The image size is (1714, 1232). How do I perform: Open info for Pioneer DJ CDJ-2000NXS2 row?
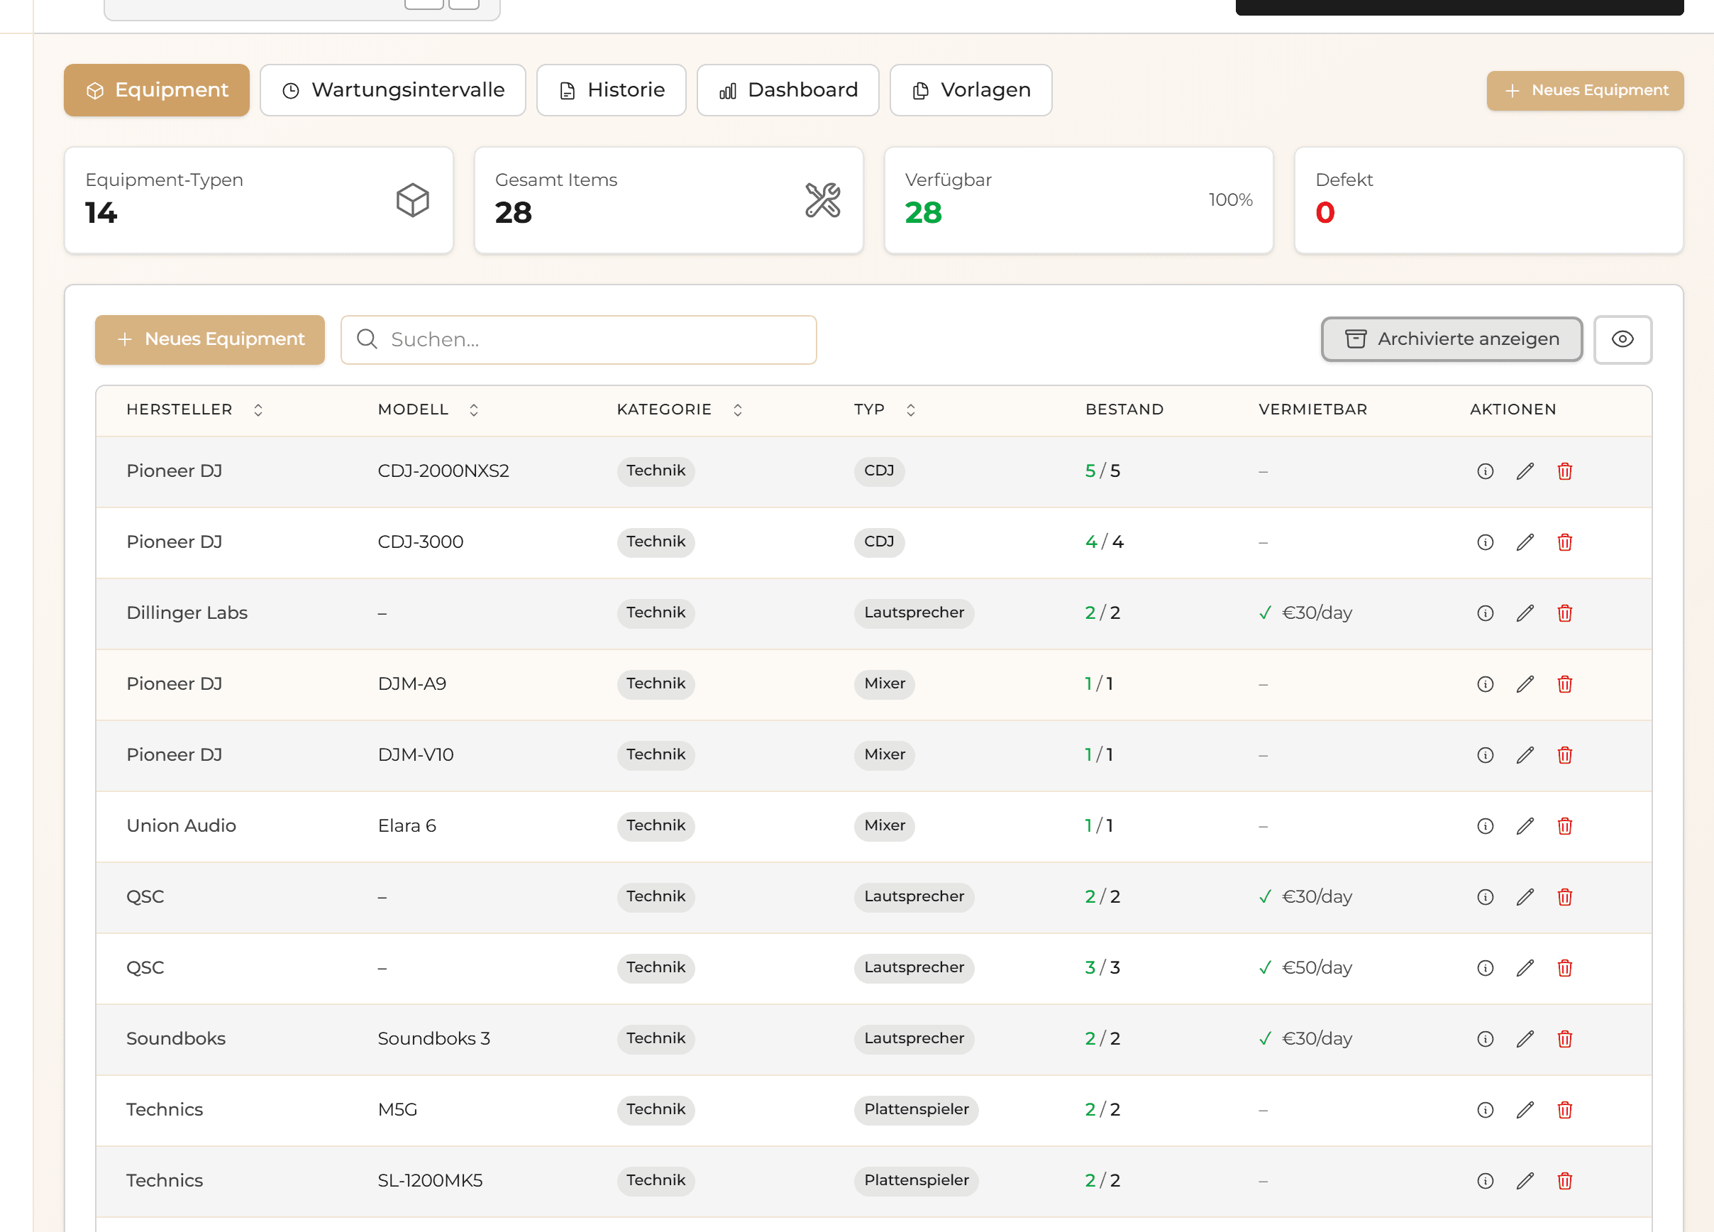tap(1485, 471)
